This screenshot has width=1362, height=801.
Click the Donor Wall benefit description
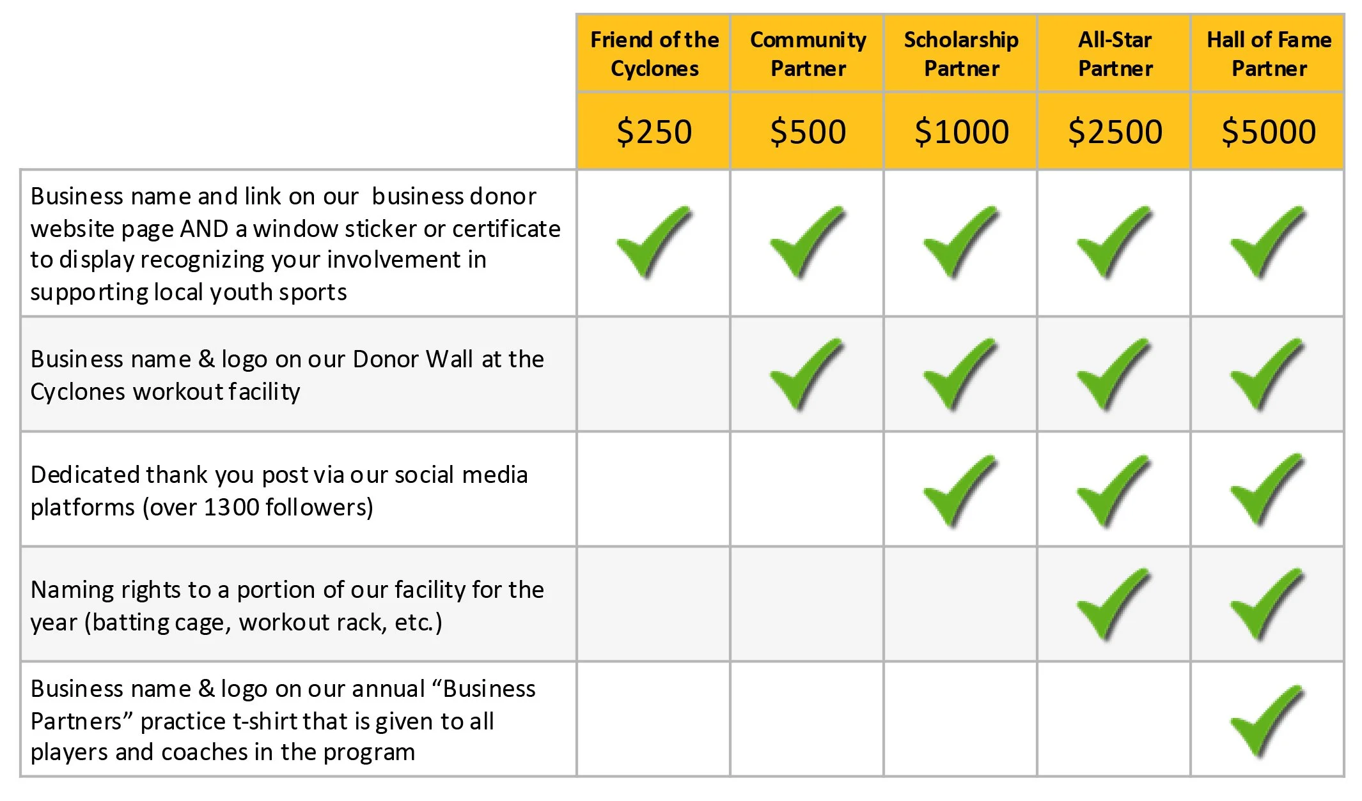click(287, 375)
